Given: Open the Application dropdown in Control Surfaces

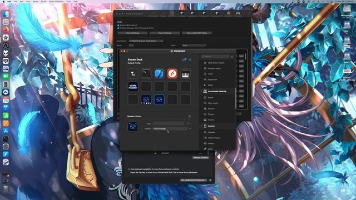Looking at the screenshot, I should (x=146, y=41).
